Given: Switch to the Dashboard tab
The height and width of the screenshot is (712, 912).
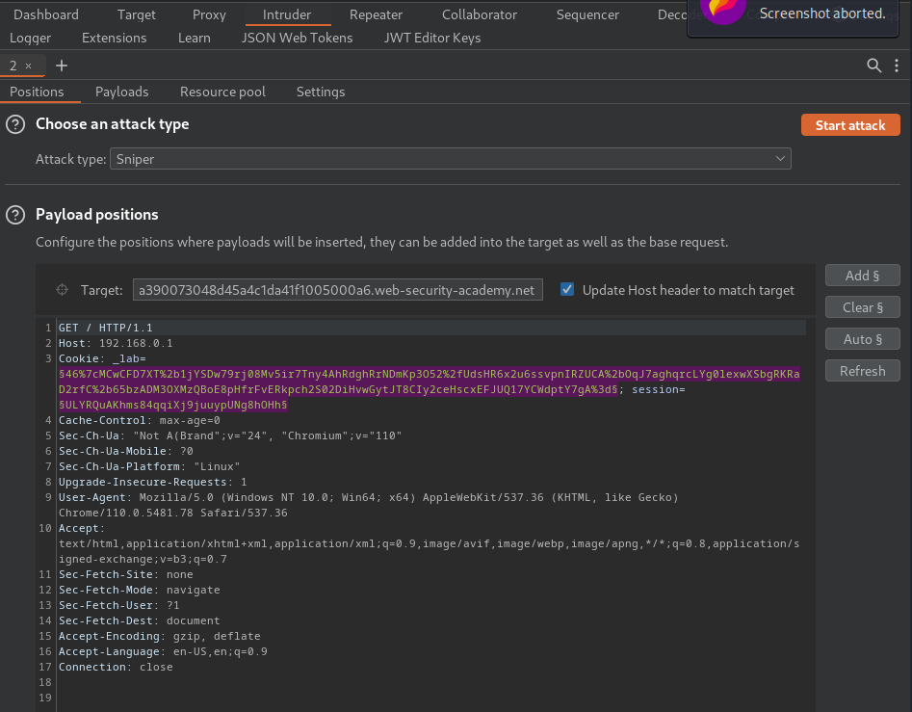Looking at the screenshot, I should point(46,14).
